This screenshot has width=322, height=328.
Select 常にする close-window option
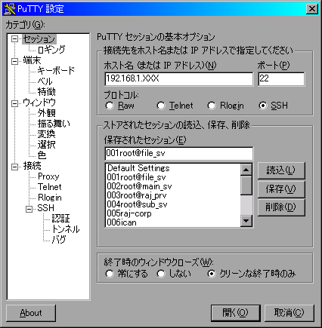(110, 274)
